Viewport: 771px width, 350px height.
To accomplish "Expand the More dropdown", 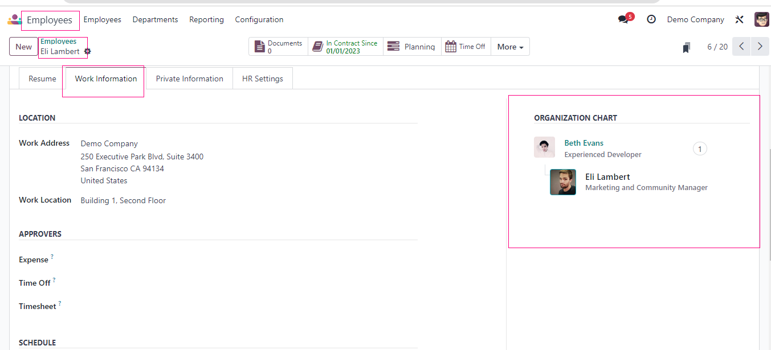I will coord(510,47).
